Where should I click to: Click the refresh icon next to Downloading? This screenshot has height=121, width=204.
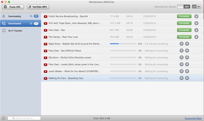coord(31,16)
